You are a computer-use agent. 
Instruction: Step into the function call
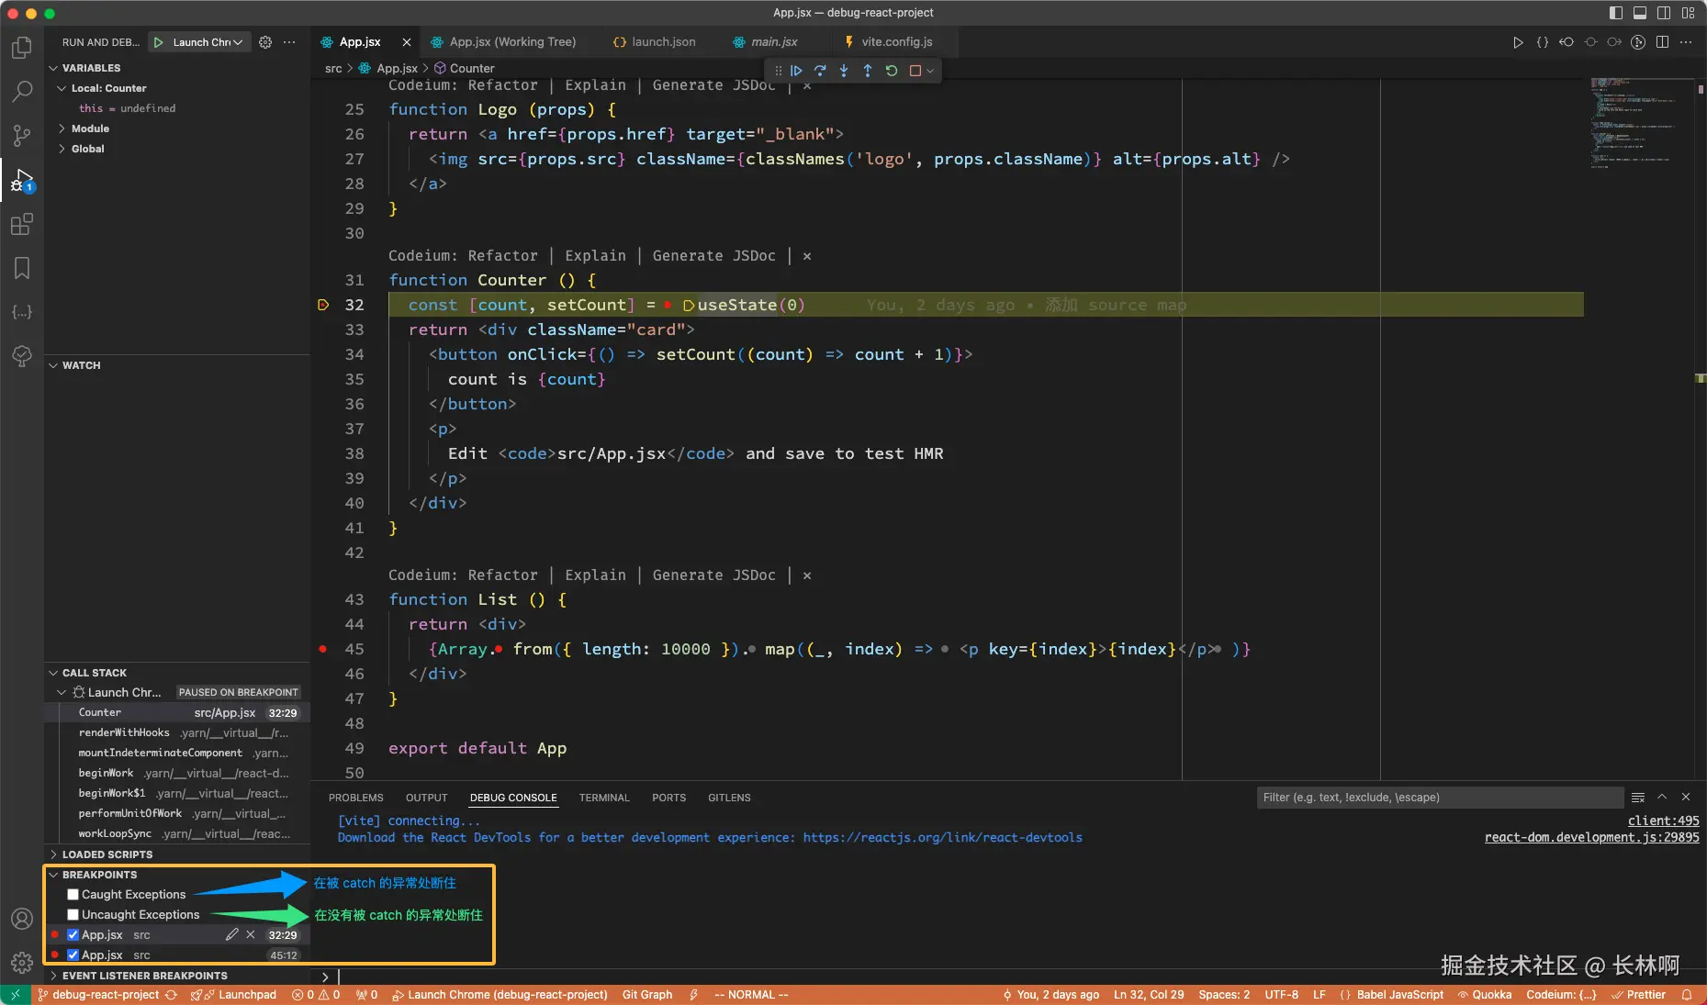[844, 71]
